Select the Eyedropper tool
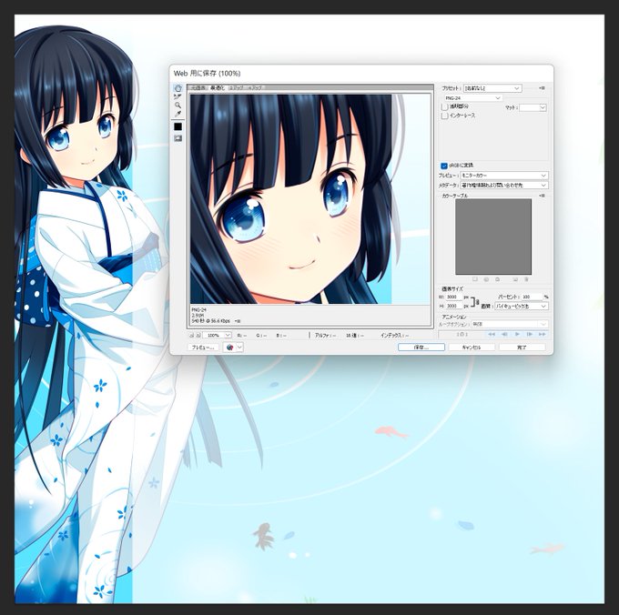 tap(178, 114)
